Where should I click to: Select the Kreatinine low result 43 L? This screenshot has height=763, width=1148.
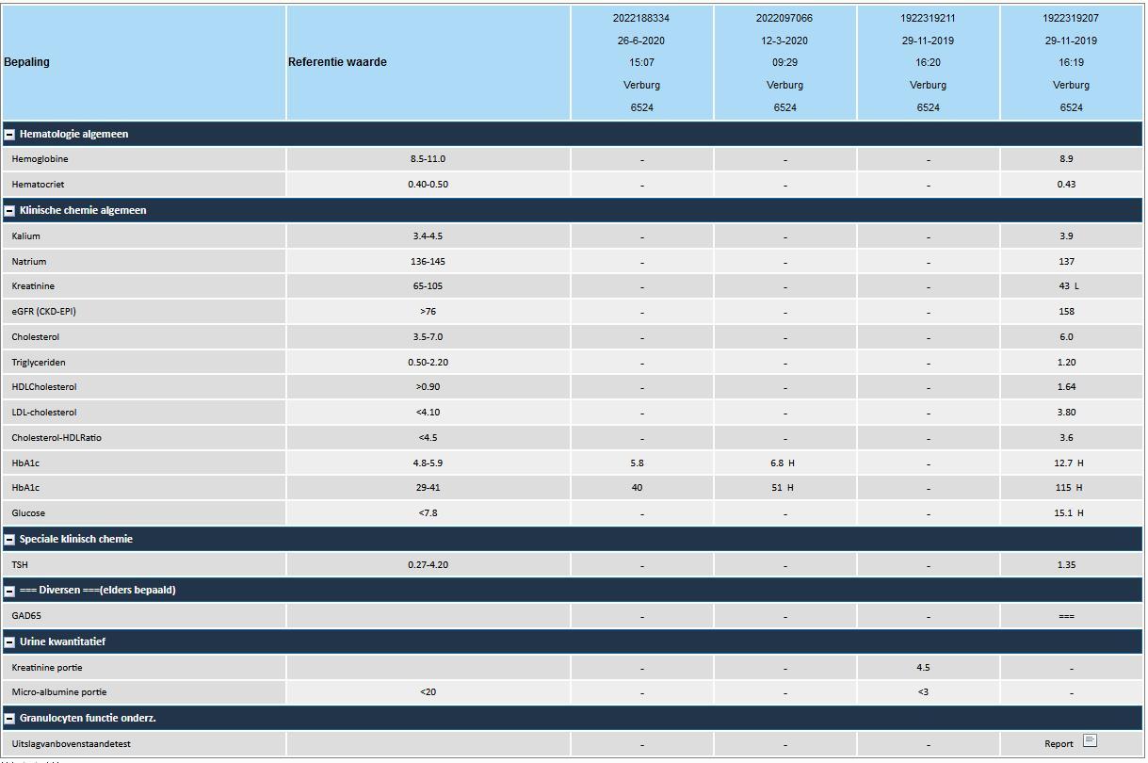(1070, 286)
